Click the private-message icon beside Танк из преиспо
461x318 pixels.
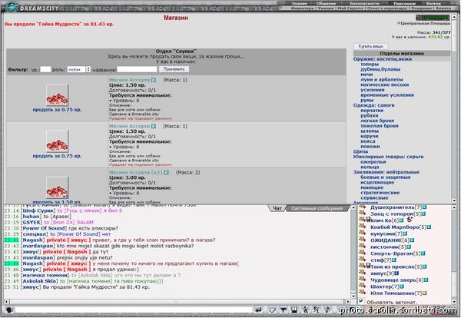362,267
